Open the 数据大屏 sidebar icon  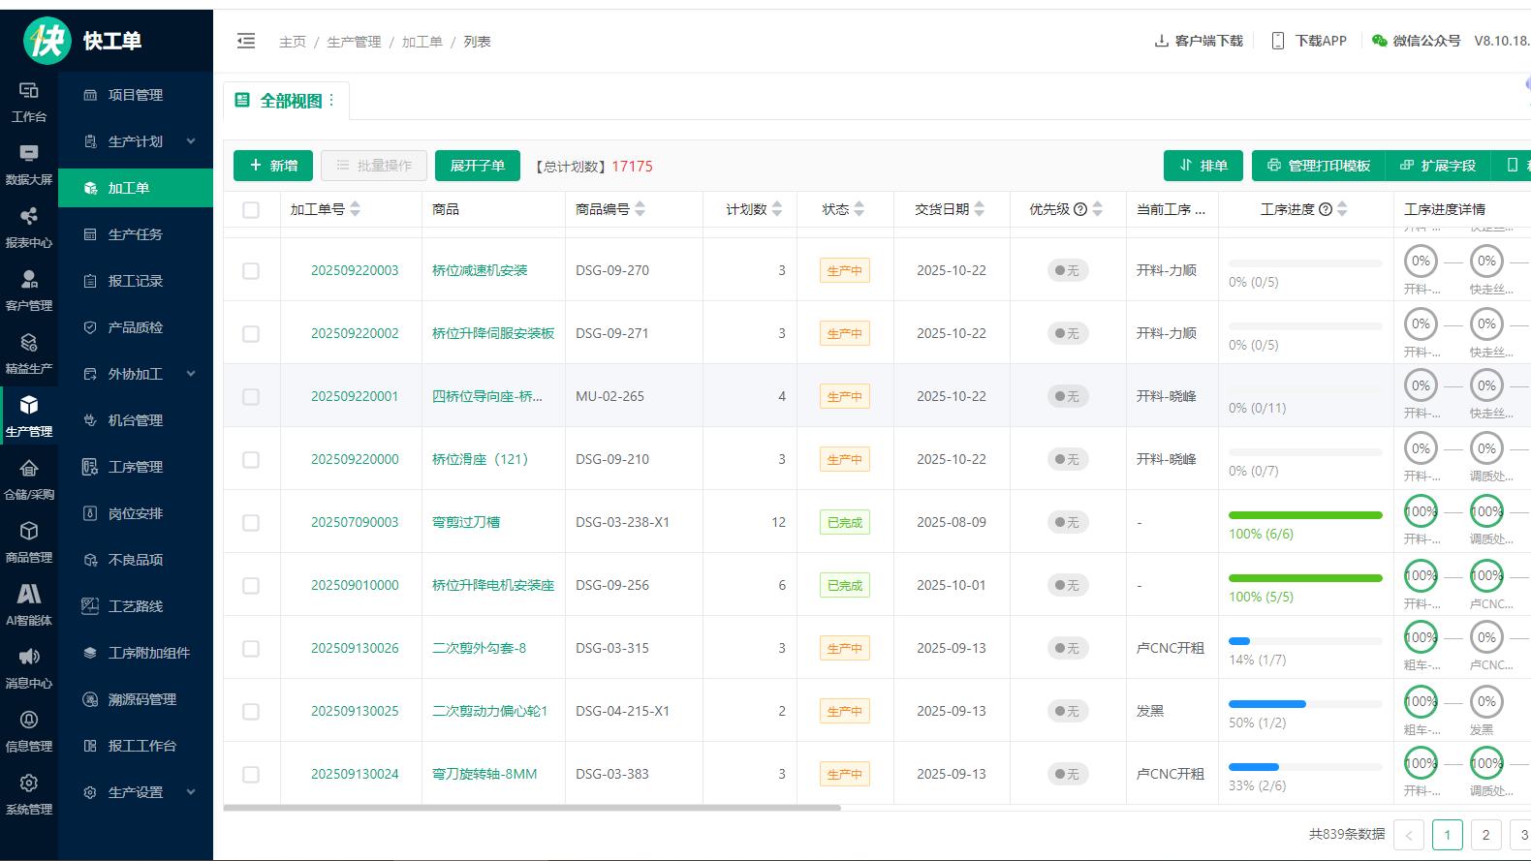[x=29, y=155]
